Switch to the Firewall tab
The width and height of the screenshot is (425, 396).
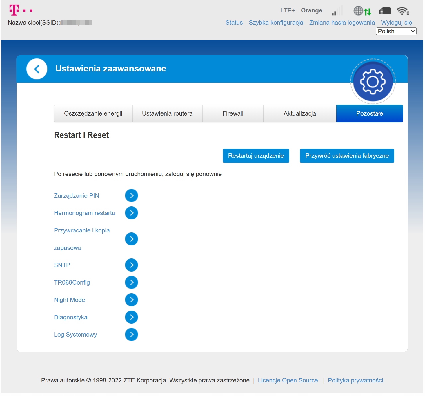point(233,113)
